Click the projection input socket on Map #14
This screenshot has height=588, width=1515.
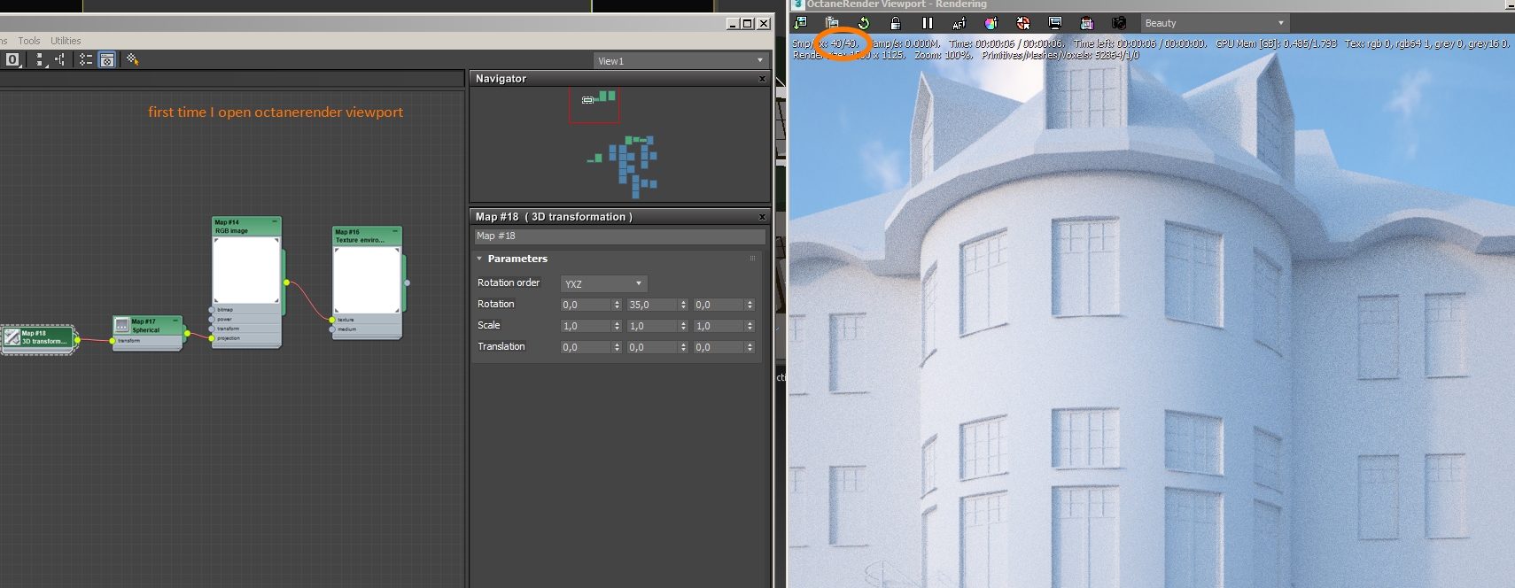click(x=212, y=337)
